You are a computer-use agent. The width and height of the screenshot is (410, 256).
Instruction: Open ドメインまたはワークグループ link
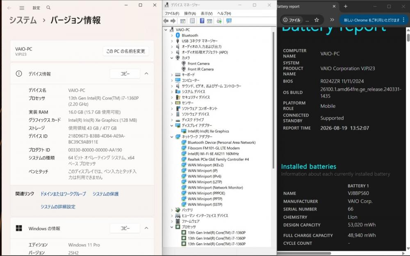[x=63, y=194]
